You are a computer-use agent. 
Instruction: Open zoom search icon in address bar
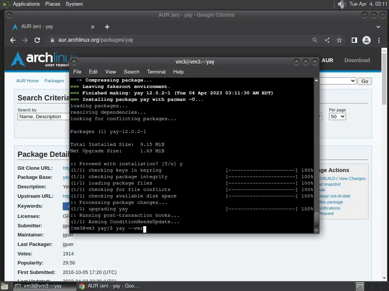click(x=315, y=40)
